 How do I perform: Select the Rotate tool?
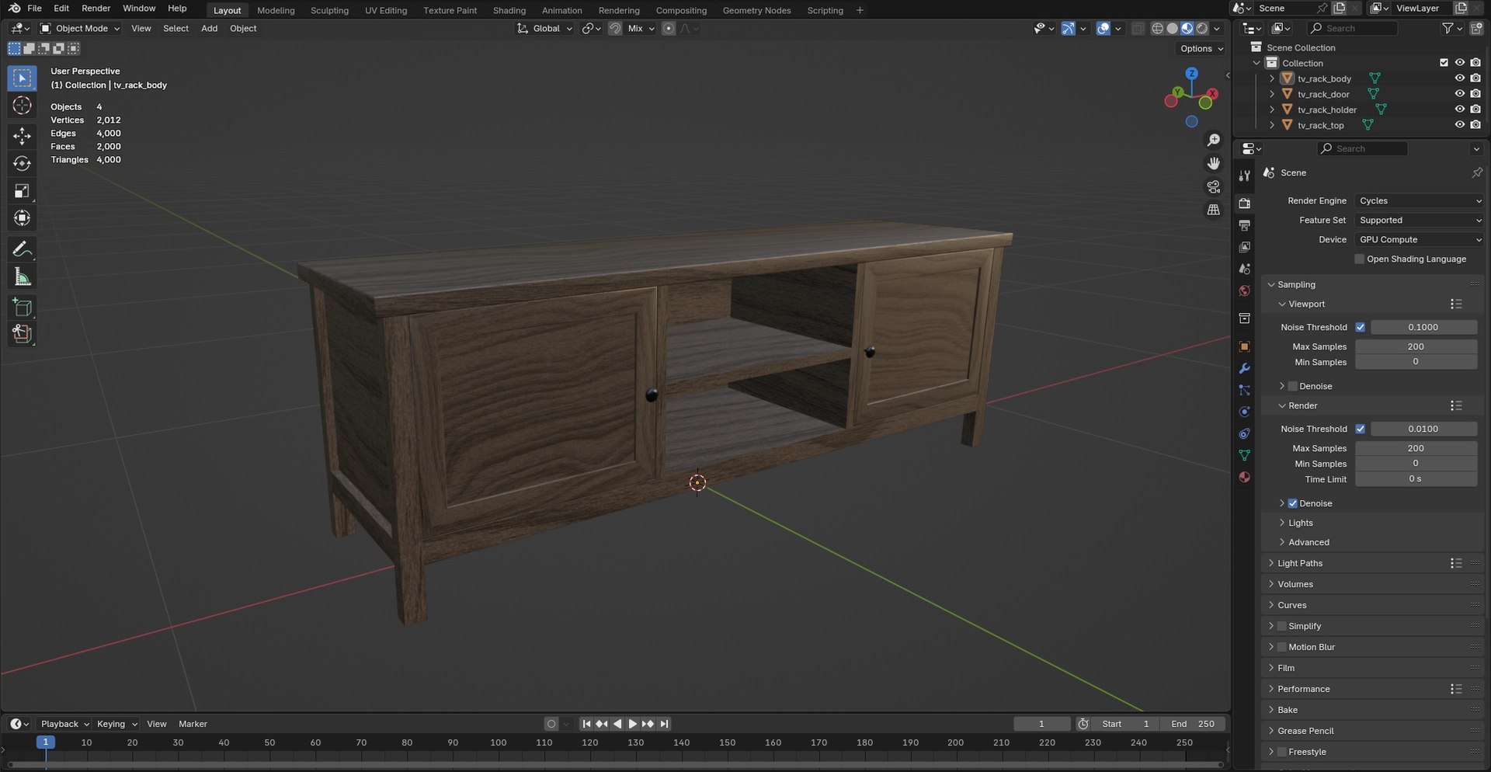tap(22, 164)
